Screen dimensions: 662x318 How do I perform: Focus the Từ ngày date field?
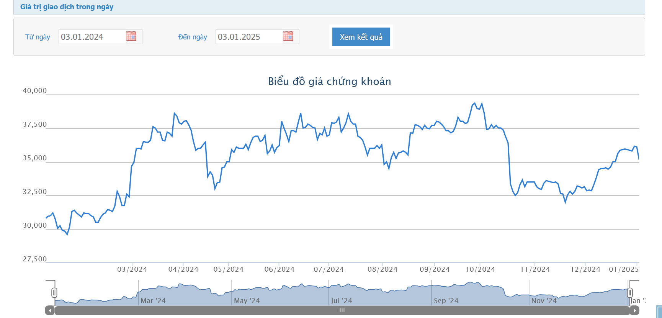(91, 37)
